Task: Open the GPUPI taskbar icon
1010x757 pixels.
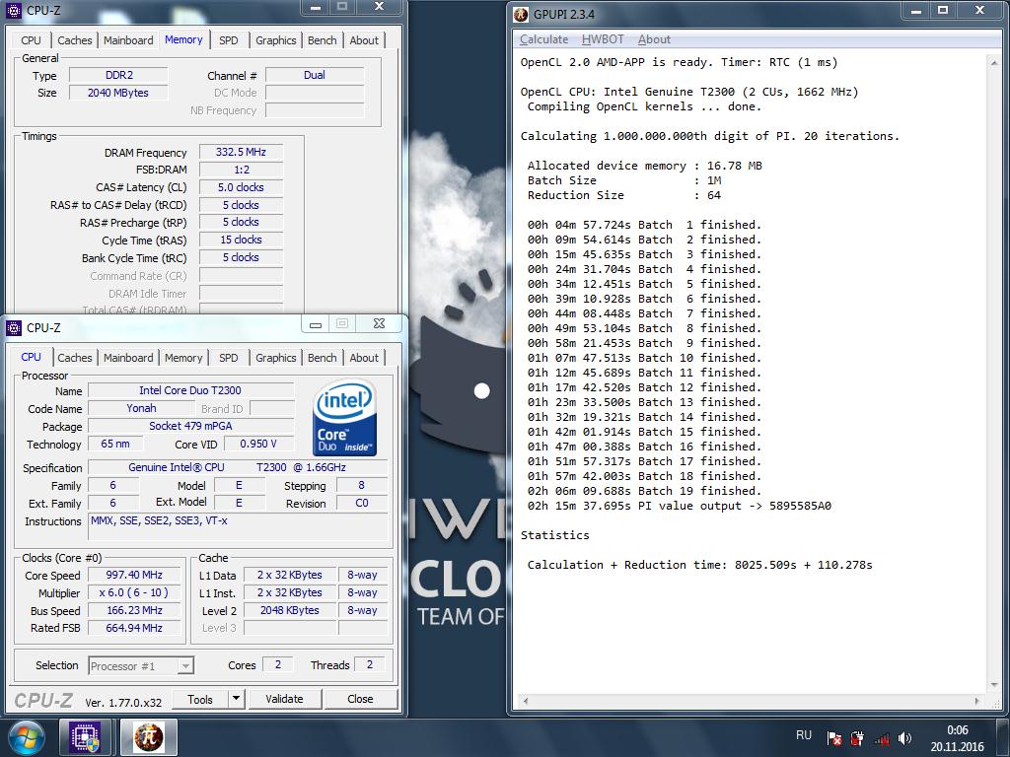Action: [x=148, y=737]
